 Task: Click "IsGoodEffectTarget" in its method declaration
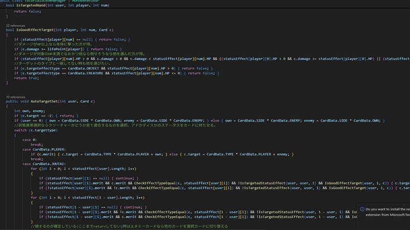pos(35,30)
